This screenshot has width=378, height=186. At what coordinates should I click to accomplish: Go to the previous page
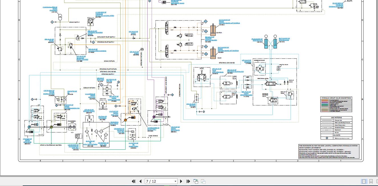click(141, 181)
